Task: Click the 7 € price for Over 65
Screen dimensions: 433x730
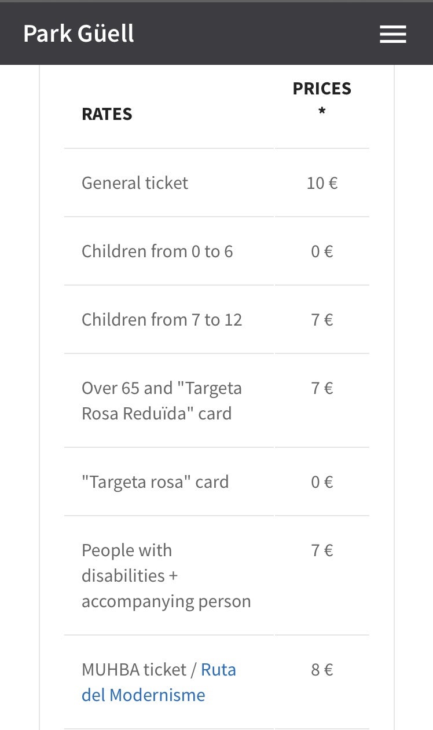Action: click(x=322, y=388)
